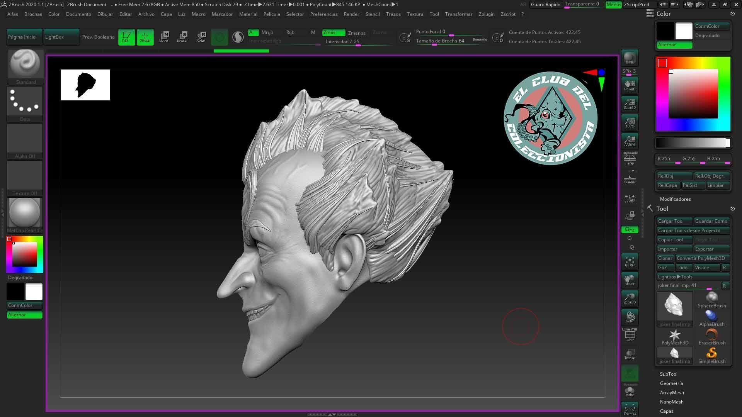Screen dimensions: 742x417
Task: Open the Preferencias menu
Action: (323, 14)
